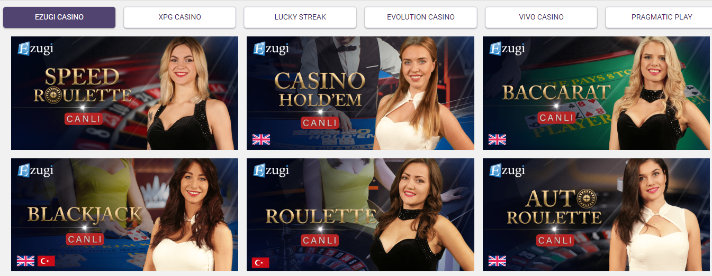The image size is (712, 276).
Task: Click the UK flag on Blackjack tile
Action: (25, 261)
